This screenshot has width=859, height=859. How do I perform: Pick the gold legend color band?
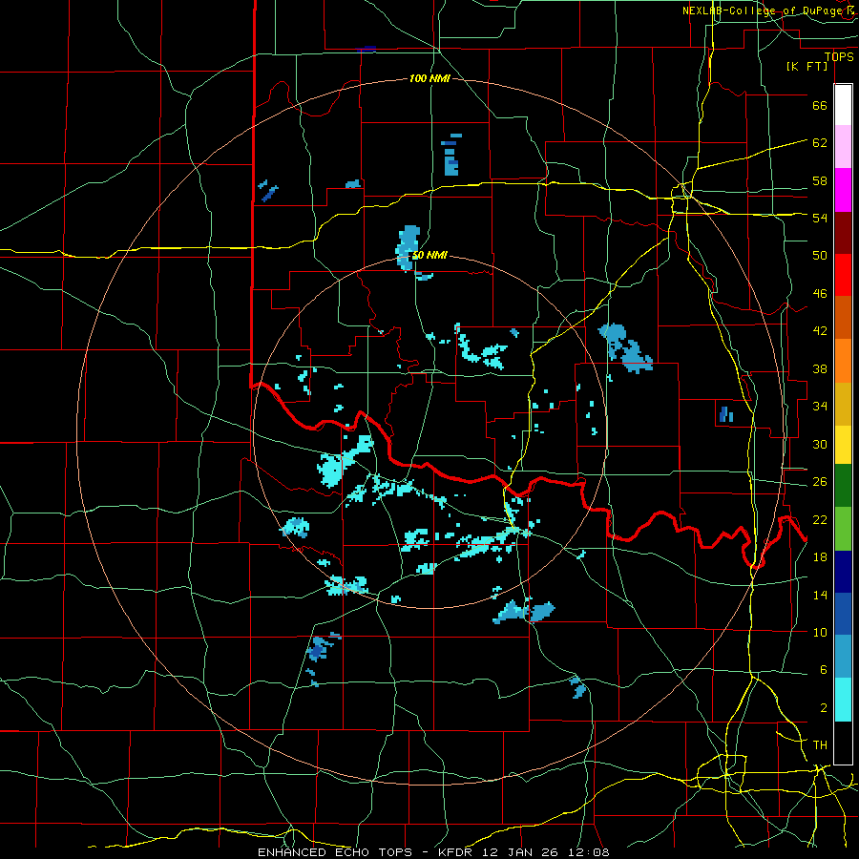pyautogui.click(x=843, y=404)
